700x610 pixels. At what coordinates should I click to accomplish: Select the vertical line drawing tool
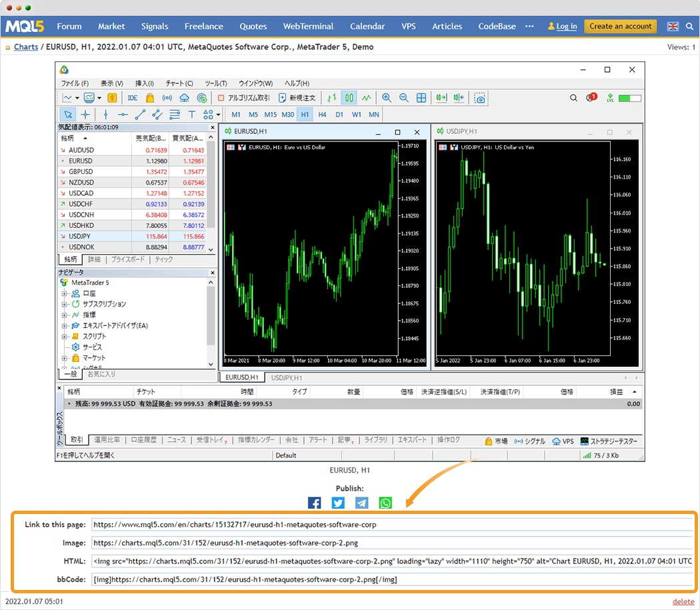[x=106, y=115]
